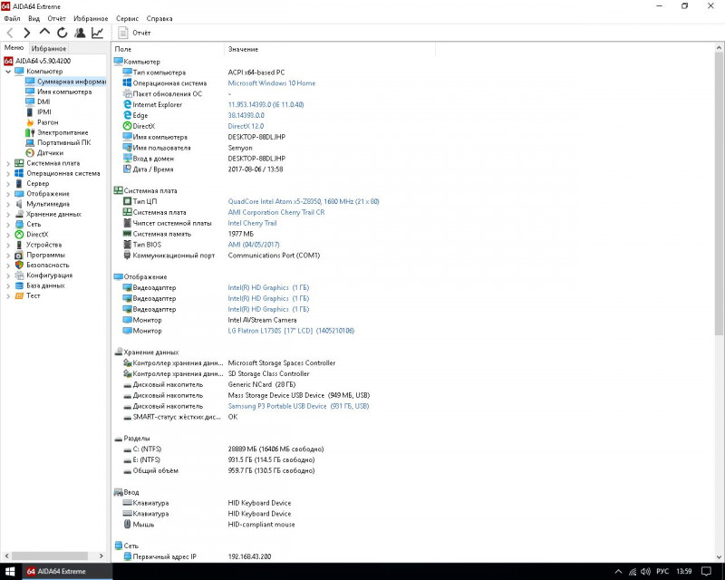725x580 pixels.
Task: Open the Вид menu
Action: 34,18
